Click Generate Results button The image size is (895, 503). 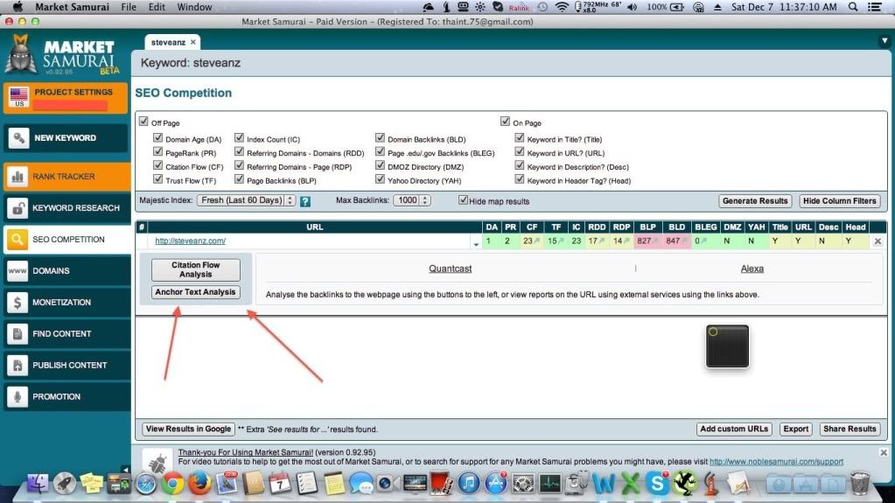tap(755, 201)
